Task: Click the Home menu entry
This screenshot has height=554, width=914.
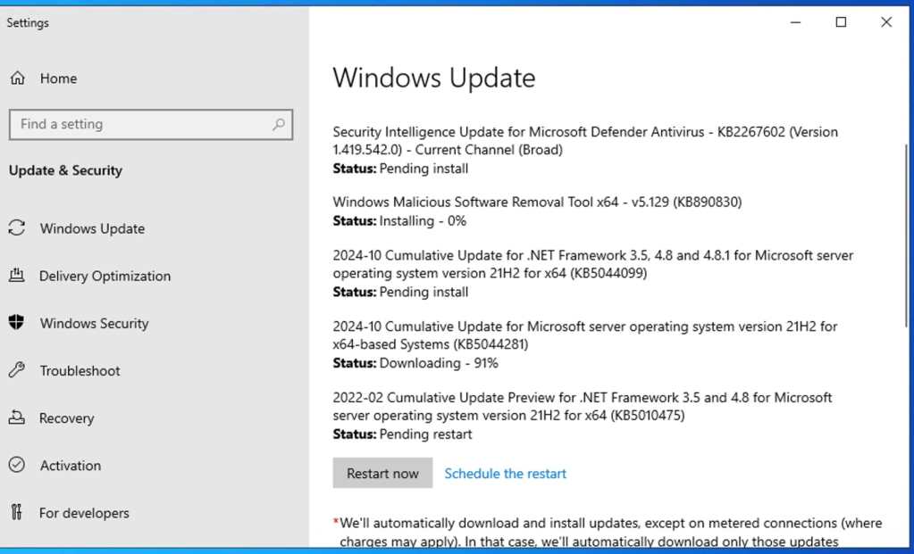Action: pyautogui.click(x=58, y=78)
